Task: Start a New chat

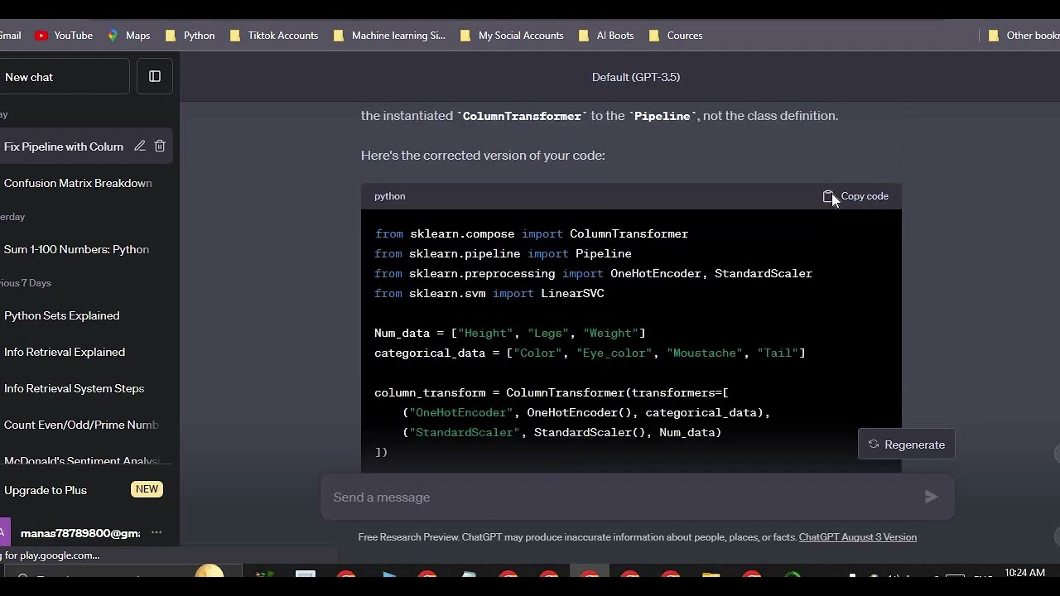Action: (65, 77)
